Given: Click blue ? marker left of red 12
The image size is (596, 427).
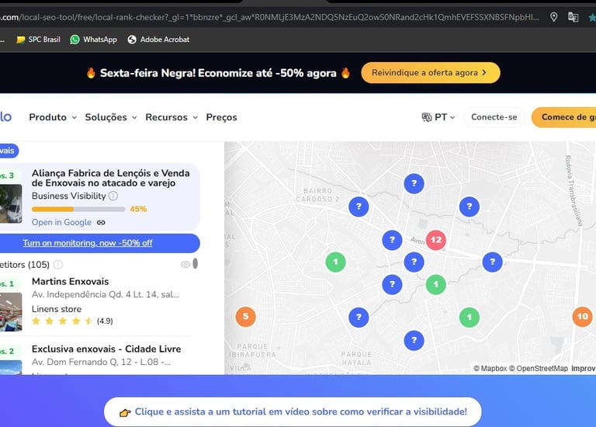Looking at the screenshot, I should [392, 240].
